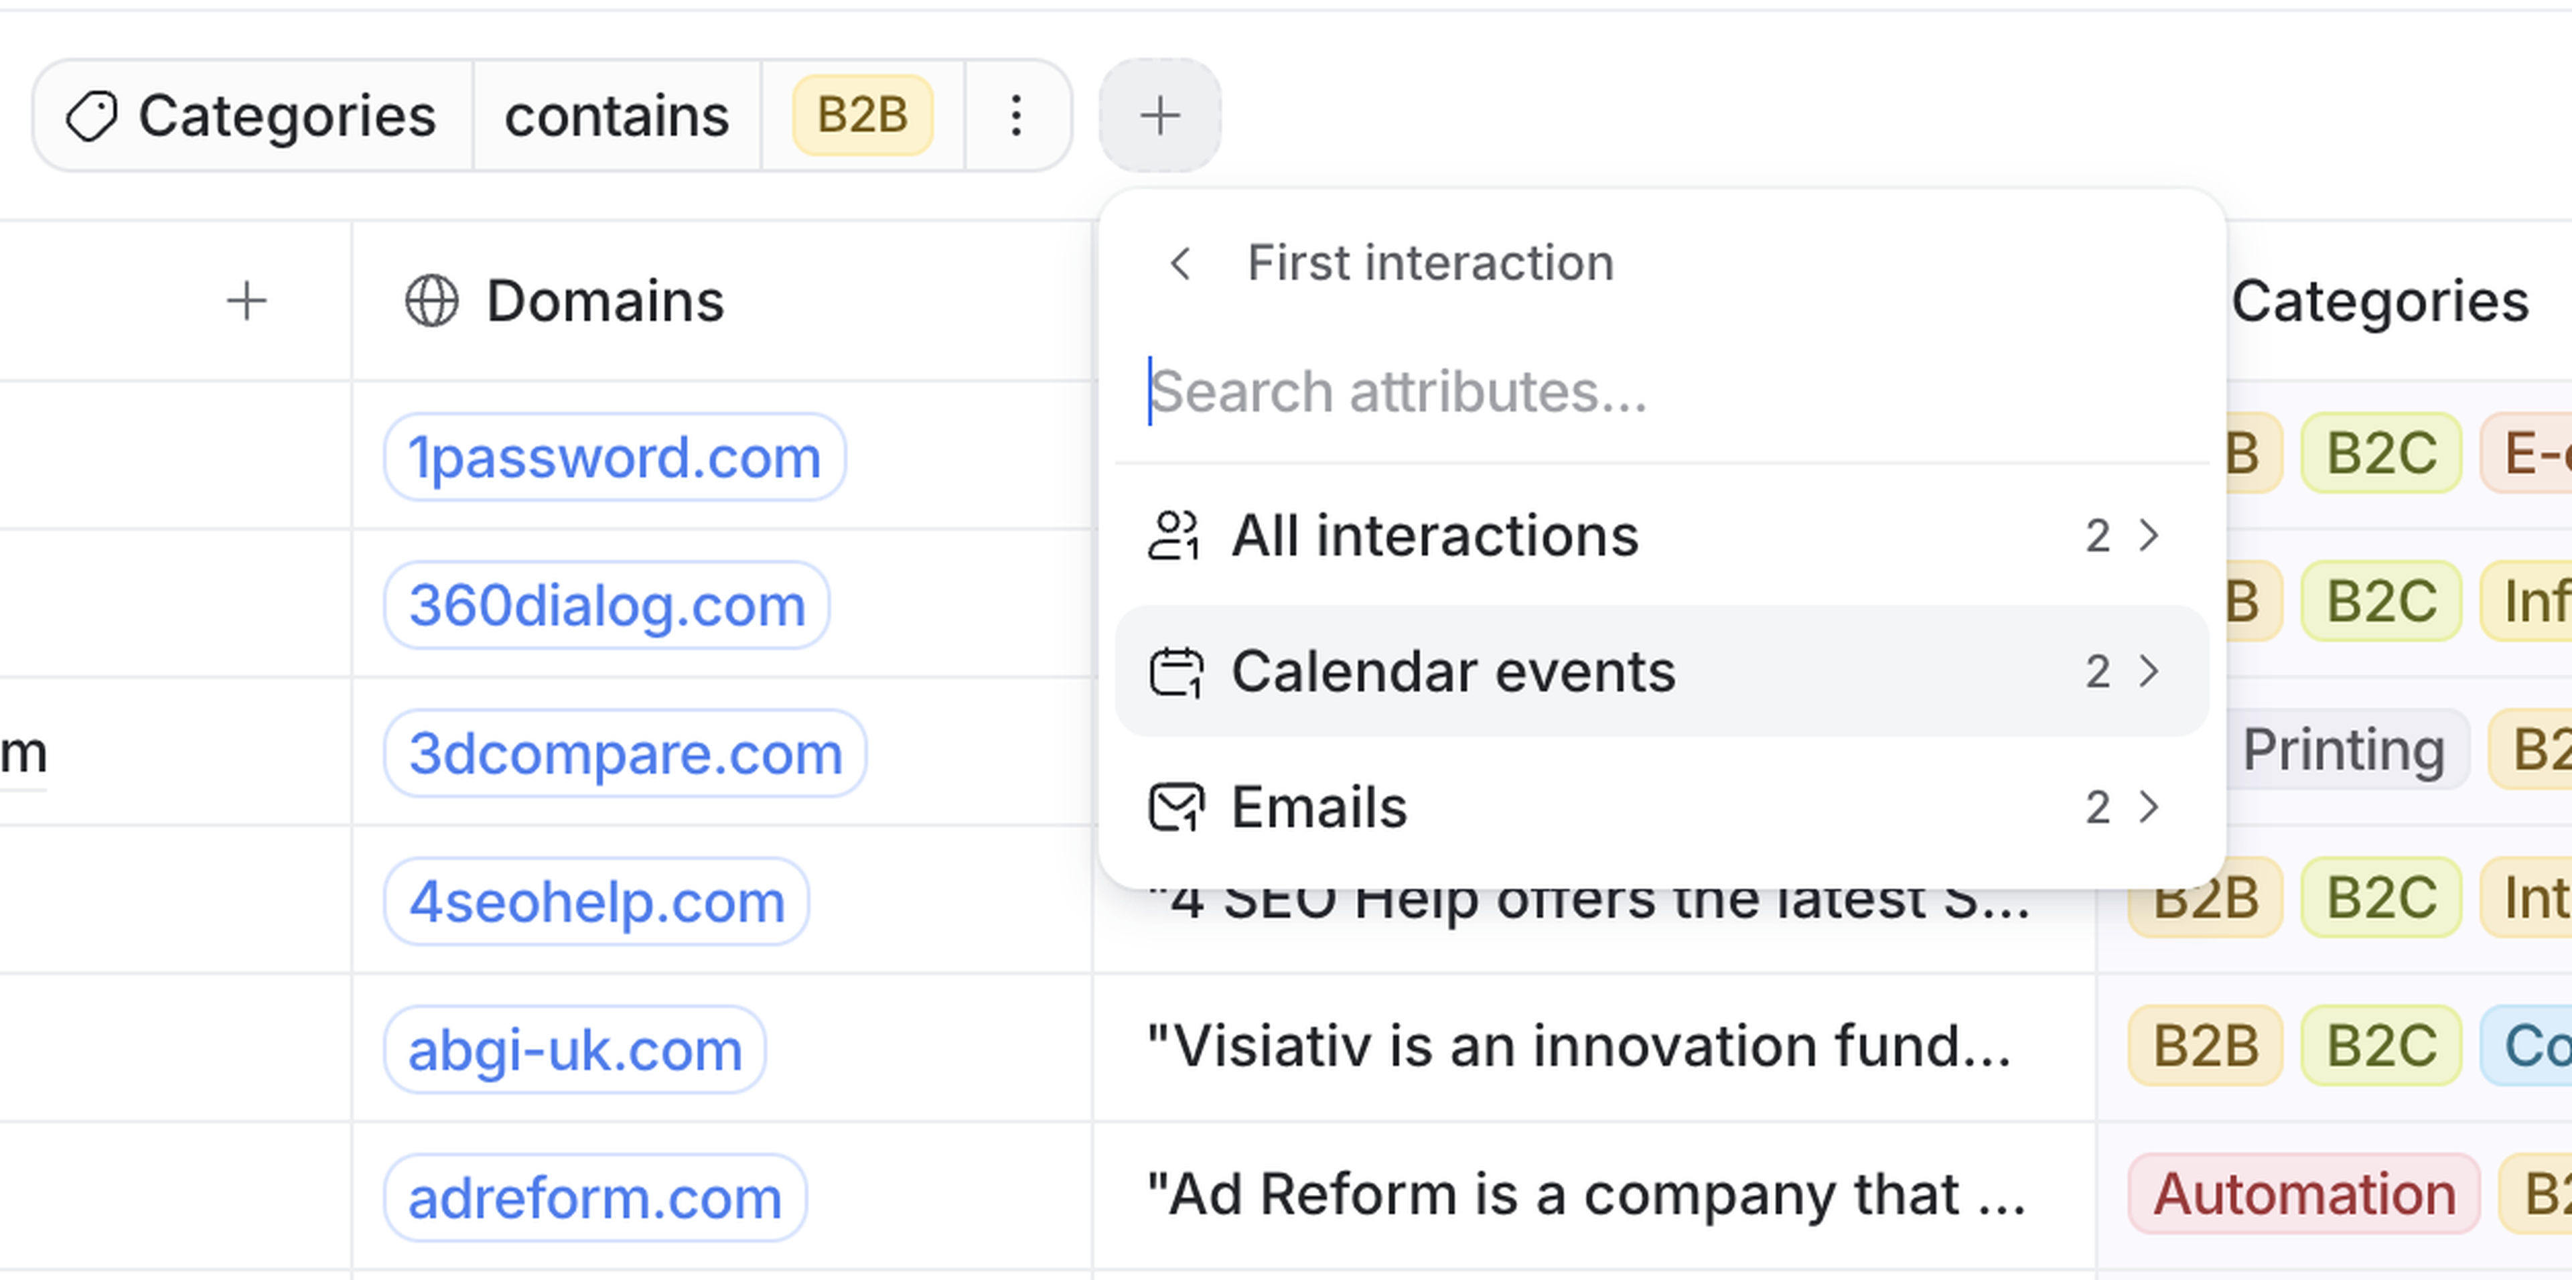Open the adreform.com domain link
Image resolution: width=2572 pixels, height=1280 pixels.
[x=594, y=1197]
